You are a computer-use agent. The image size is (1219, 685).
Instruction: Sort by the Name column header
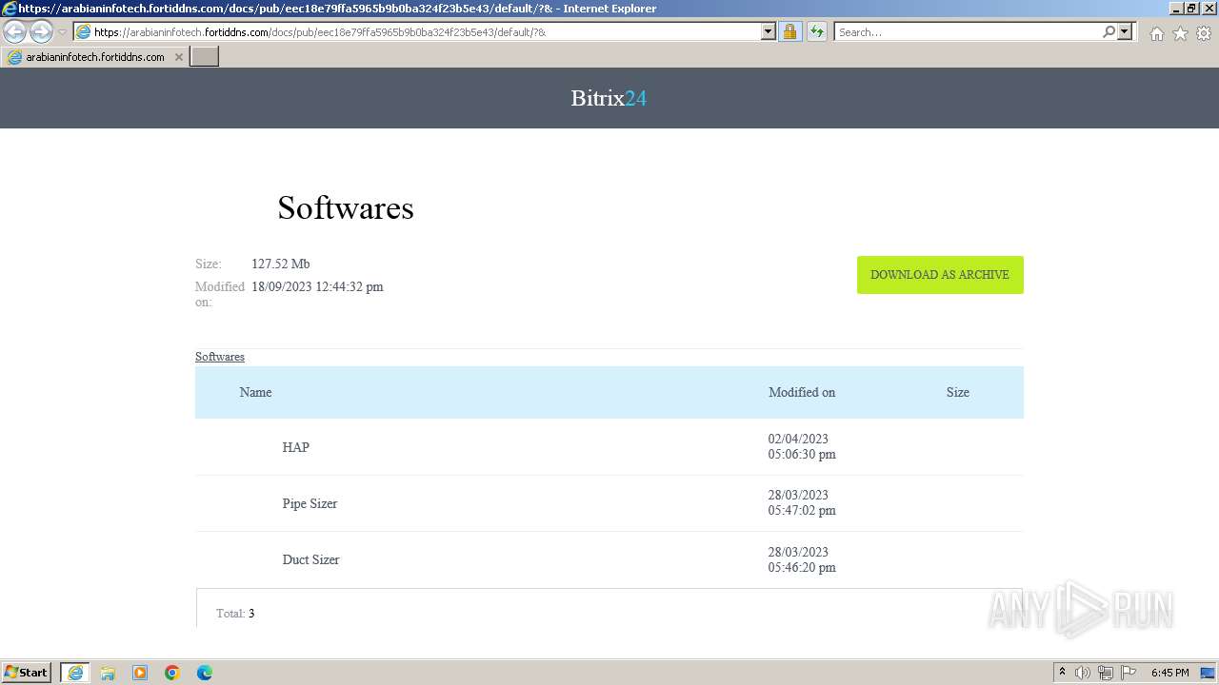tap(255, 392)
